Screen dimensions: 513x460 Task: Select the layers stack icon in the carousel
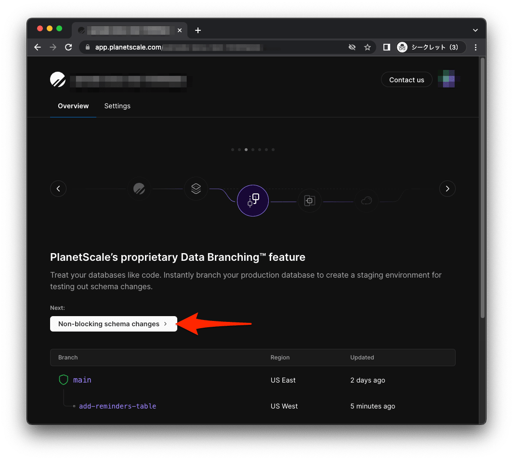click(x=196, y=189)
